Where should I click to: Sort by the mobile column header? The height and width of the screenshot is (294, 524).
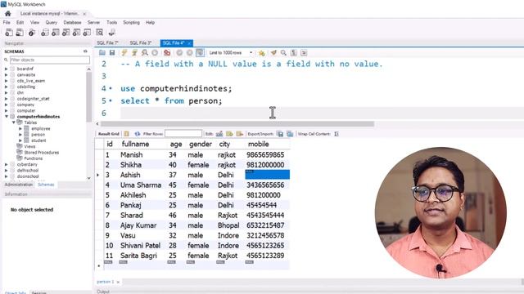[259, 144]
